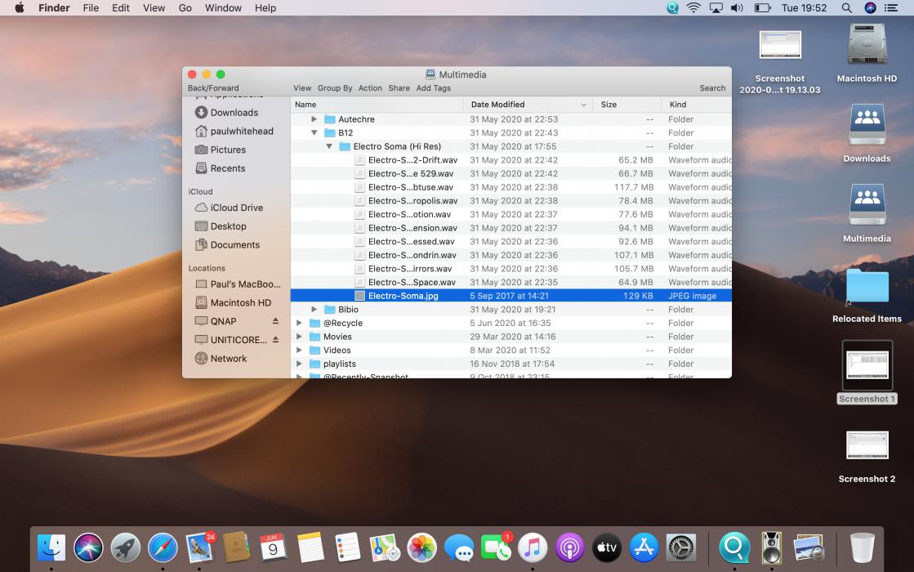Viewport: 914px width, 572px height.
Task: Eject the UNITICORE volume in sidebar
Action: tap(275, 340)
